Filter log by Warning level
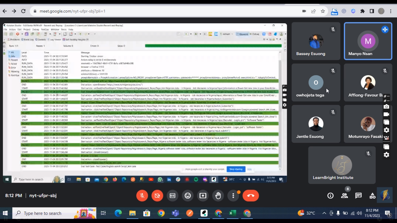The width and height of the screenshot is (397, 223). pos(14,71)
